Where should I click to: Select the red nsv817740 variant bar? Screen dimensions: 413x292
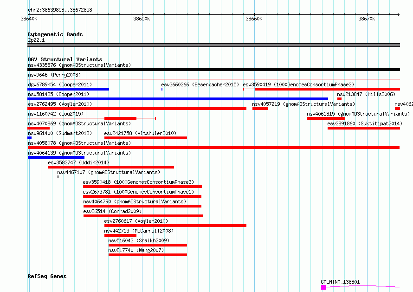click(148, 255)
